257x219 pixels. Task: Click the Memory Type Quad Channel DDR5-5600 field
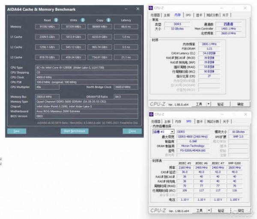tap(87, 102)
